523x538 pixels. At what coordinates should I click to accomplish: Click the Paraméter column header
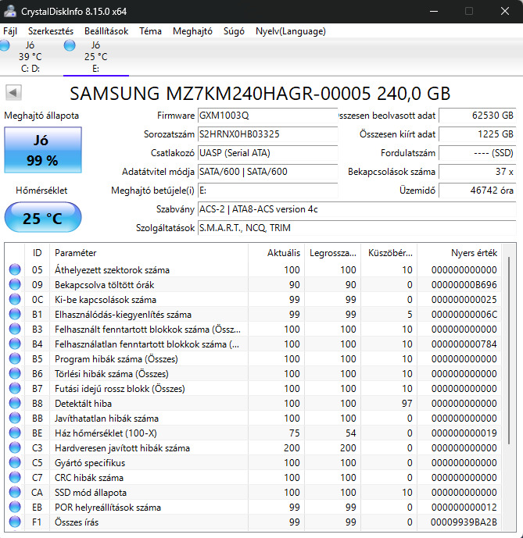[x=149, y=253]
